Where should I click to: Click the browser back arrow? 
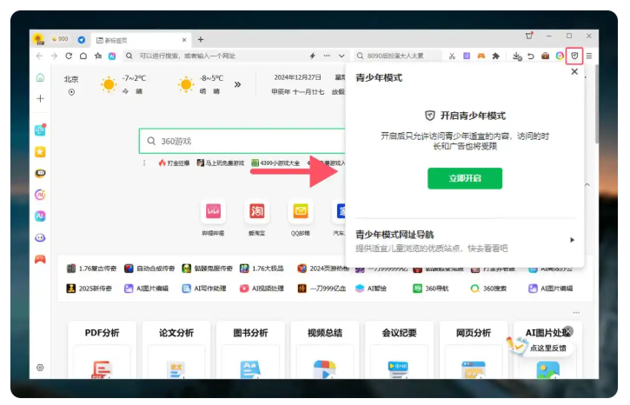point(39,56)
